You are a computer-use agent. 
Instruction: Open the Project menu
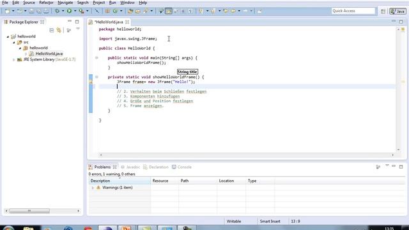[x=99, y=3]
